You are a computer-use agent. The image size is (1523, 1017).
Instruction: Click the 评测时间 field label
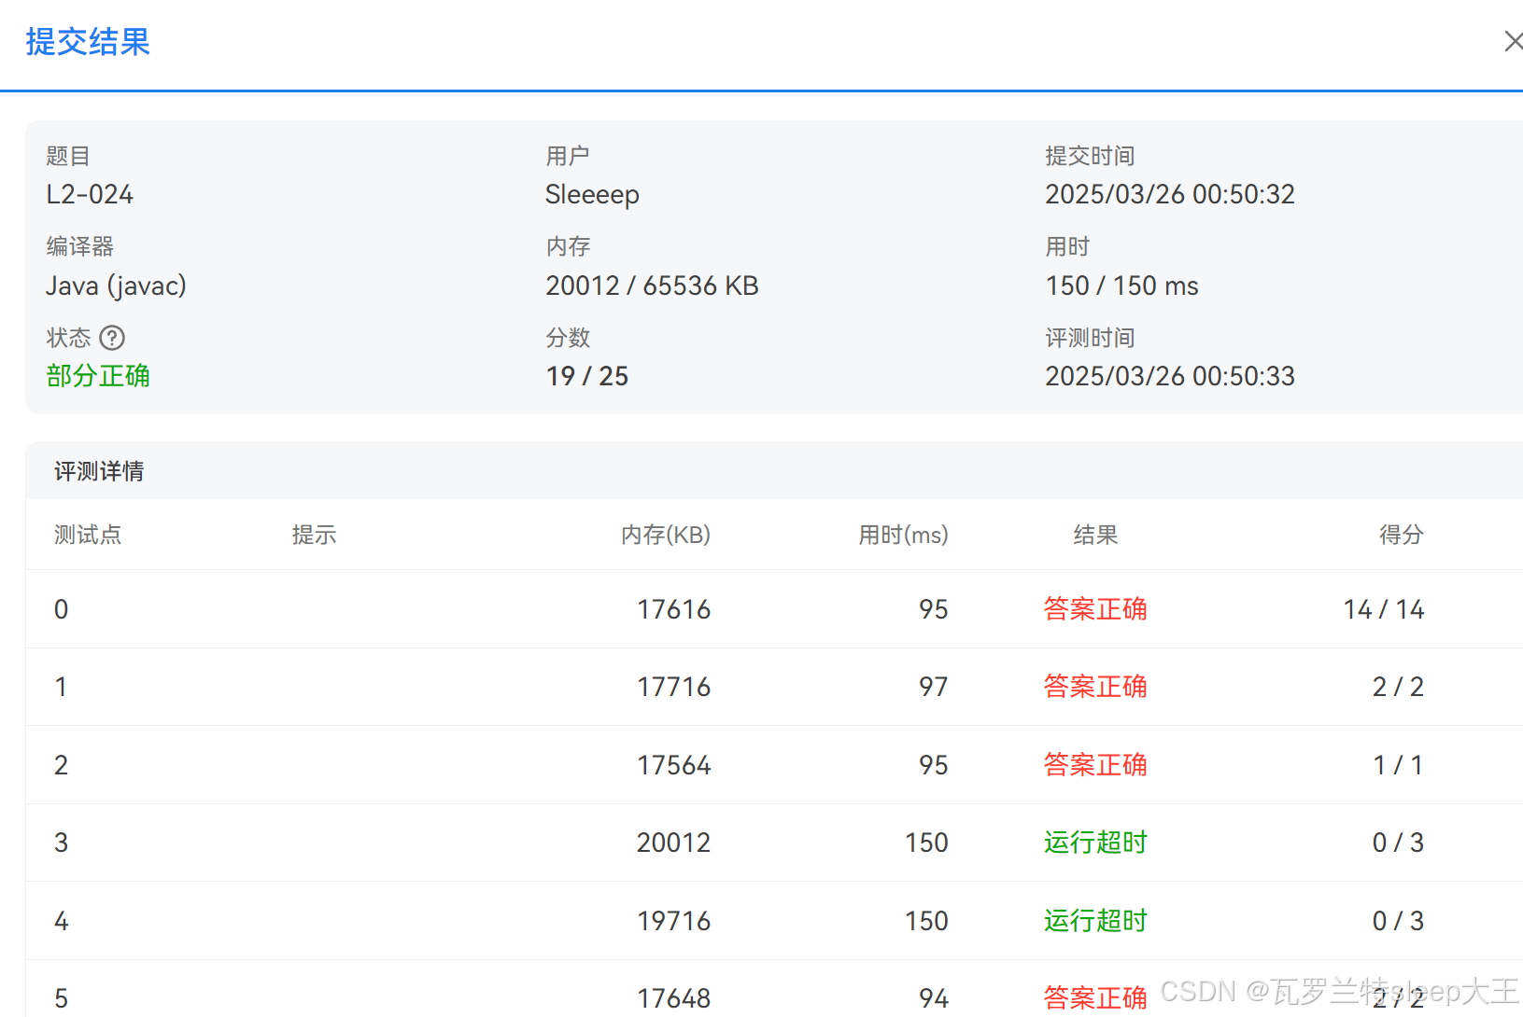(1090, 338)
